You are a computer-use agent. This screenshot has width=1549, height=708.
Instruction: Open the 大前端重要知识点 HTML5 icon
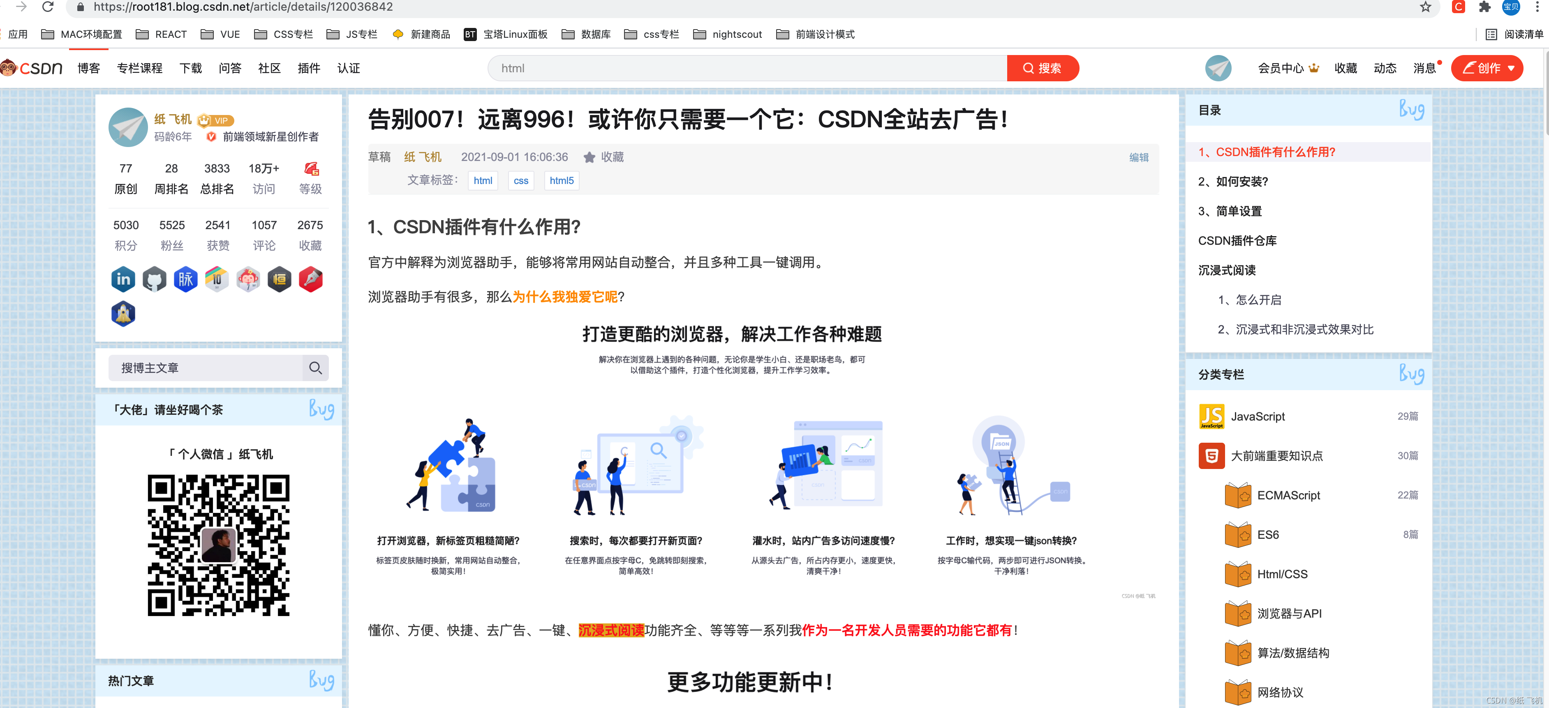click(x=1211, y=456)
